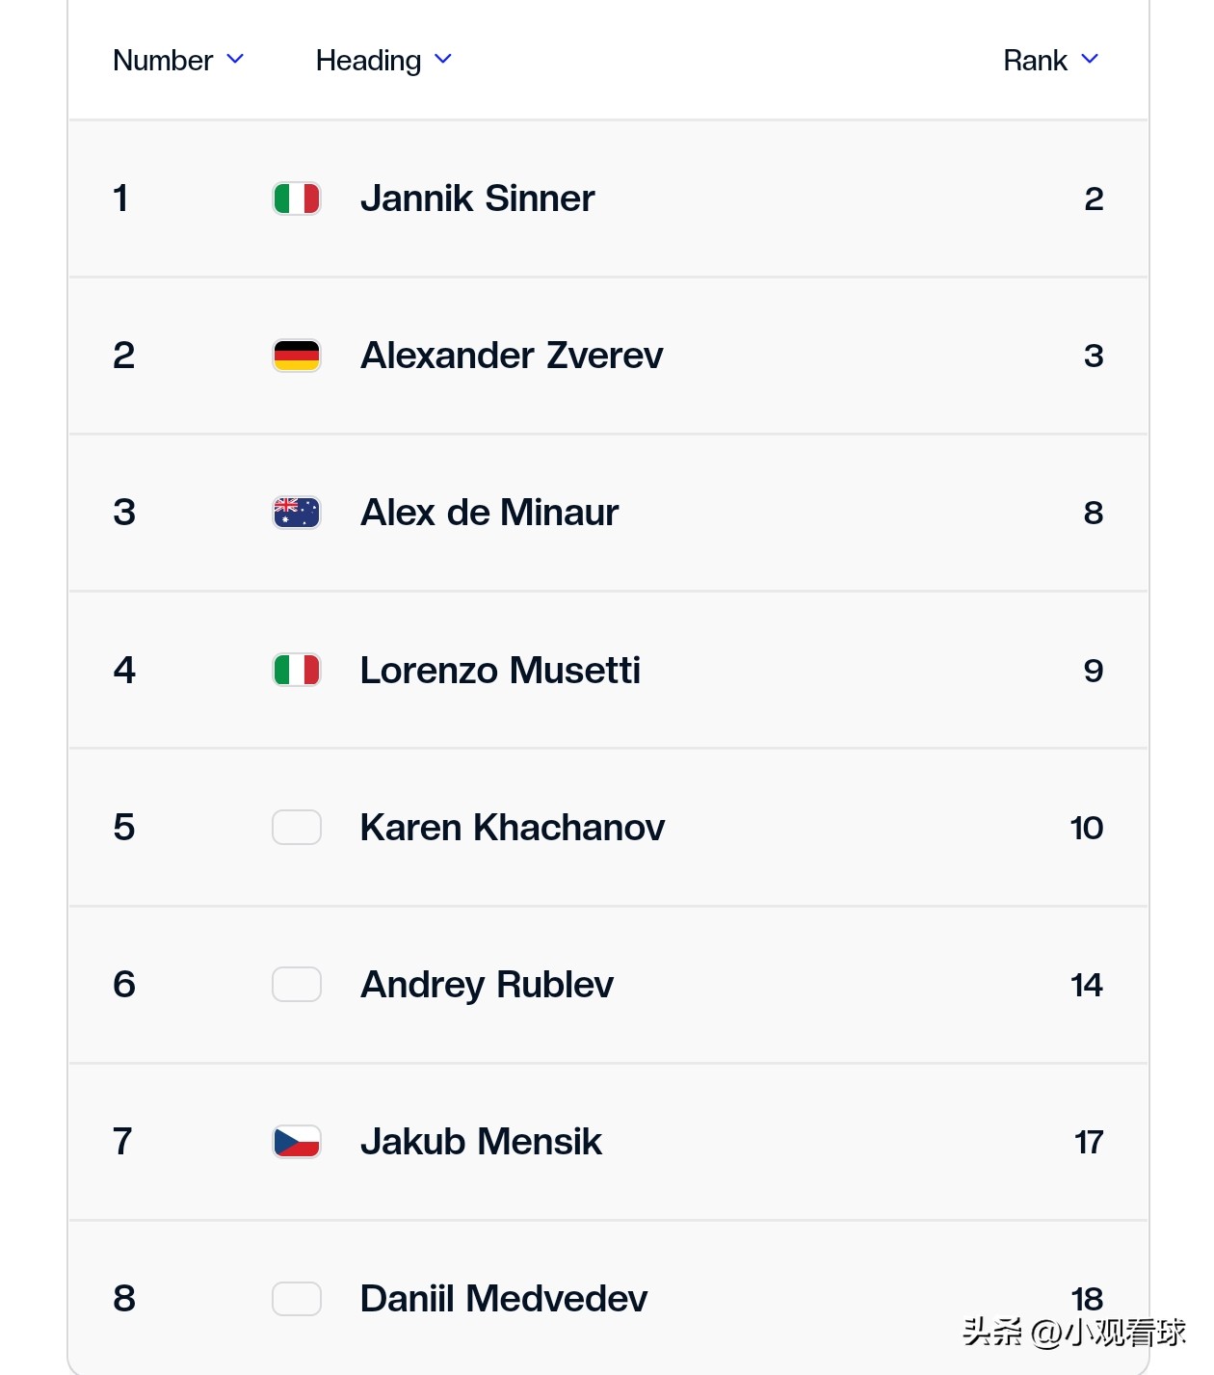Open Lorenzo Musetti's player name link

(x=500, y=670)
